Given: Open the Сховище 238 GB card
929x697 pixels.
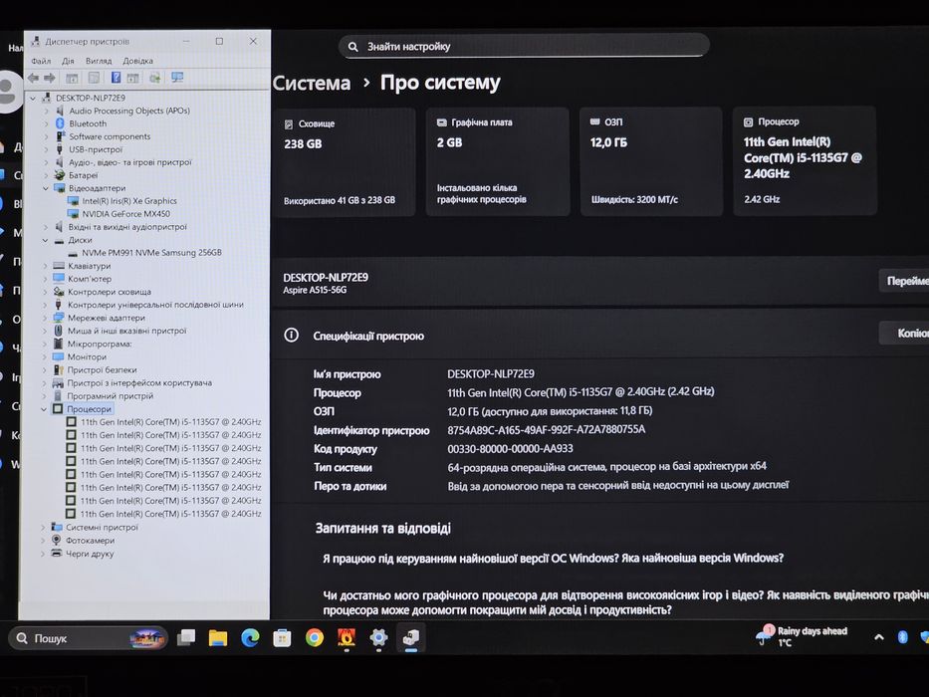Looking at the screenshot, I should (344, 161).
